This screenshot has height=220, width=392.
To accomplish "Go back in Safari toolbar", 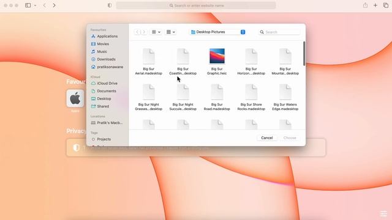I will point(45,5).
